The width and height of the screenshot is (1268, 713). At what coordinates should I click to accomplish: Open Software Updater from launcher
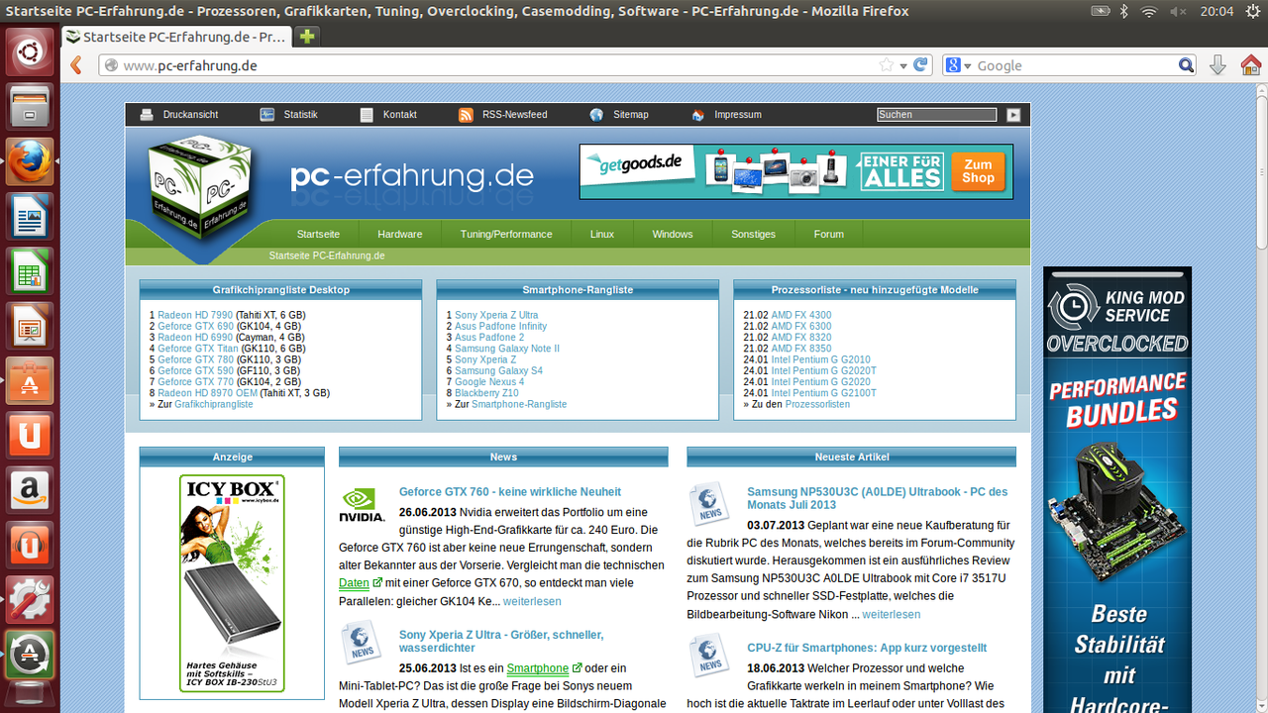30,653
